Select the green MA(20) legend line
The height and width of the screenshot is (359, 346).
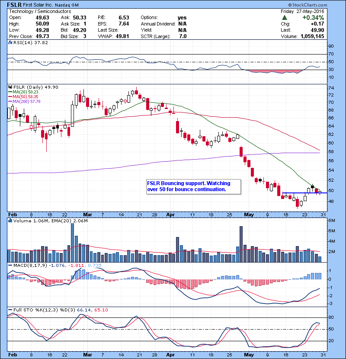click(x=10, y=92)
